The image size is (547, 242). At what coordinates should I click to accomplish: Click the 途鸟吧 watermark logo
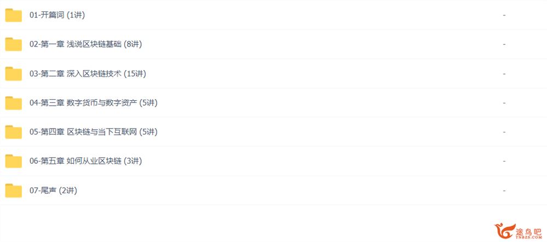[517, 231]
